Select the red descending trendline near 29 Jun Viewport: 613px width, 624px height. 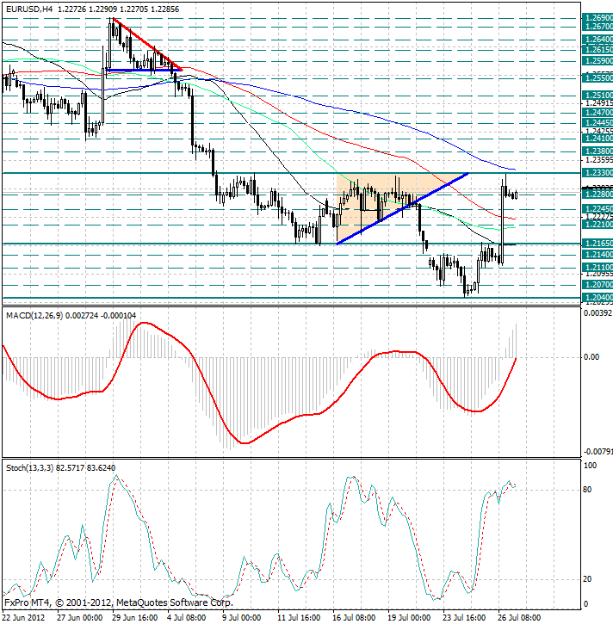pyautogui.click(x=148, y=44)
